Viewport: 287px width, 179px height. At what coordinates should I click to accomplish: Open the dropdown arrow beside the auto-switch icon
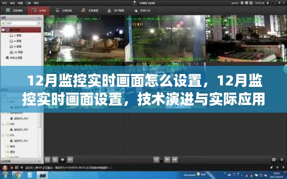pos(161,159)
